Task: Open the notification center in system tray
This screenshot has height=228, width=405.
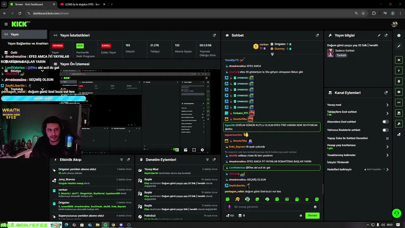Action: [x=398, y=225]
